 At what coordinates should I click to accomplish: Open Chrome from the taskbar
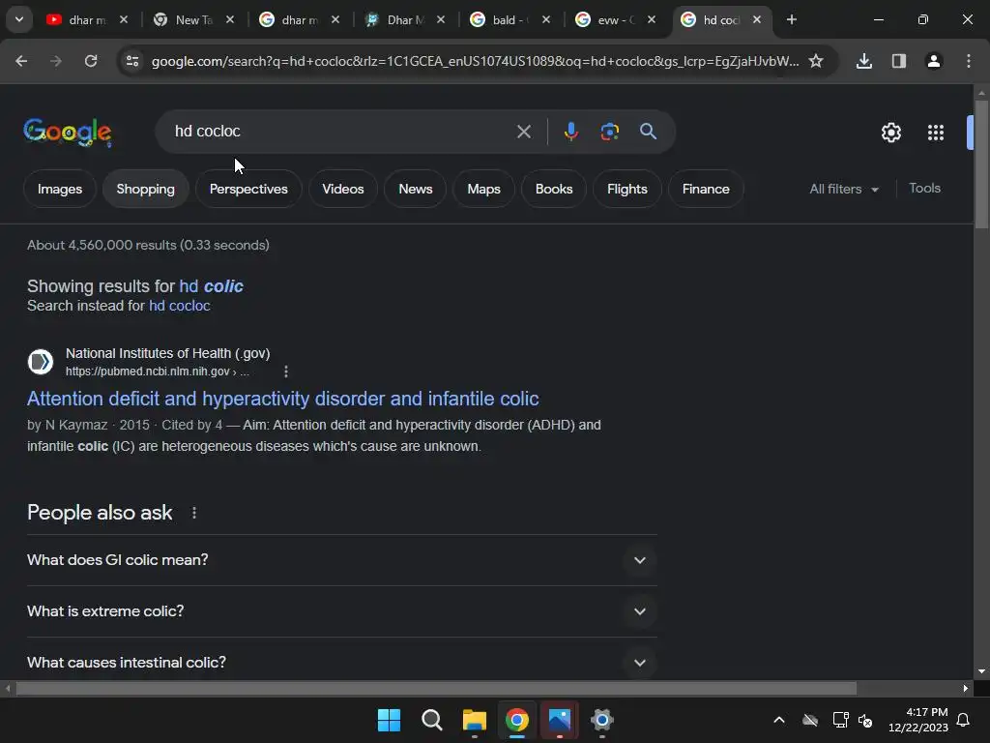tap(517, 720)
